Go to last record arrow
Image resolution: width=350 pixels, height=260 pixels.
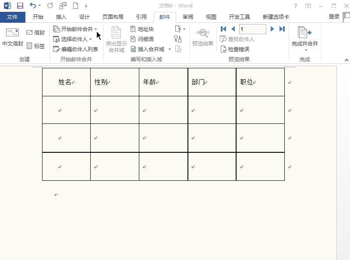point(282,29)
